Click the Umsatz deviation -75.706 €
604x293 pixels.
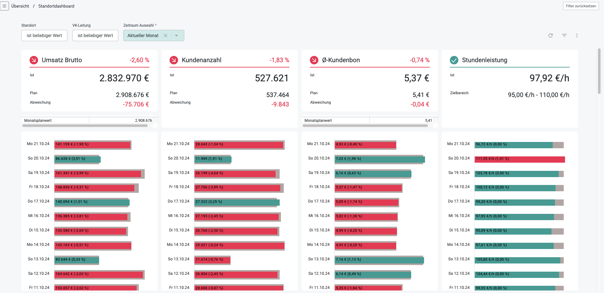(x=136, y=104)
